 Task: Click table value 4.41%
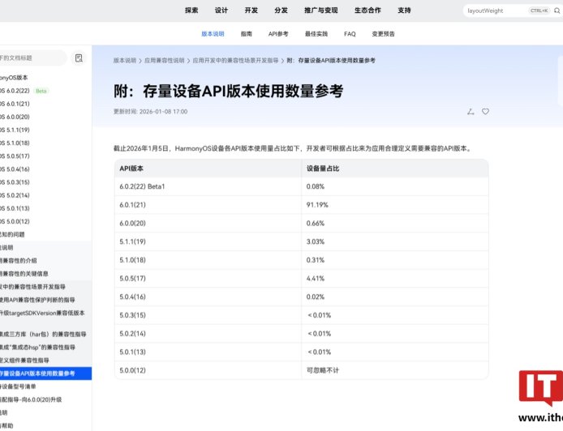[x=316, y=278]
